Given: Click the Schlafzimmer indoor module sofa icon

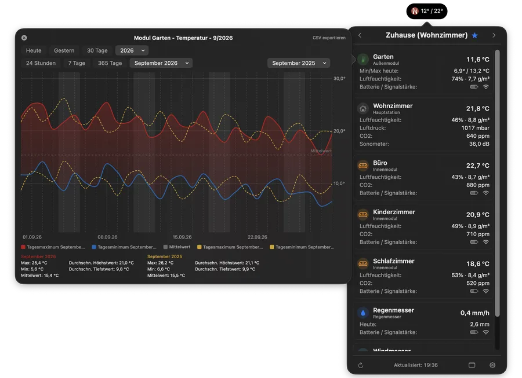Looking at the screenshot, I should (x=363, y=264).
